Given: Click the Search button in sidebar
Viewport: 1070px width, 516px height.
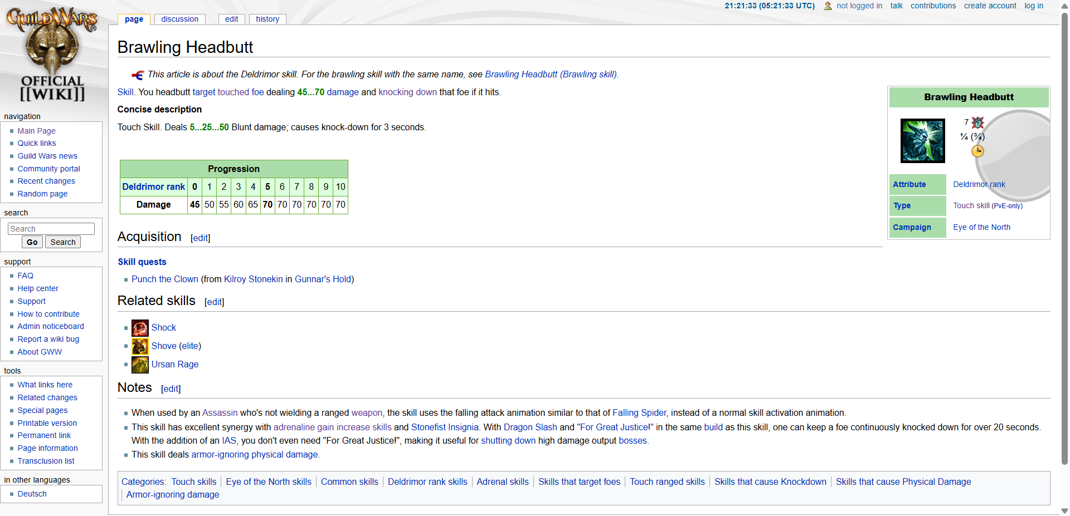Looking at the screenshot, I should (x=63, y=242).
